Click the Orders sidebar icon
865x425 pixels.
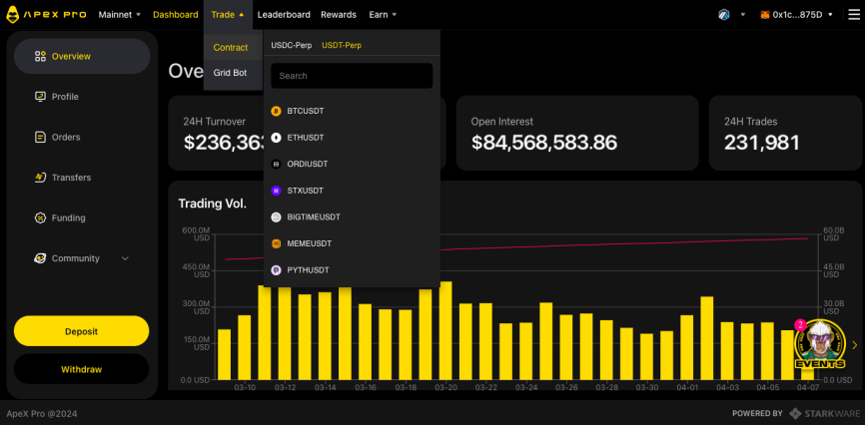click(40, 138)
